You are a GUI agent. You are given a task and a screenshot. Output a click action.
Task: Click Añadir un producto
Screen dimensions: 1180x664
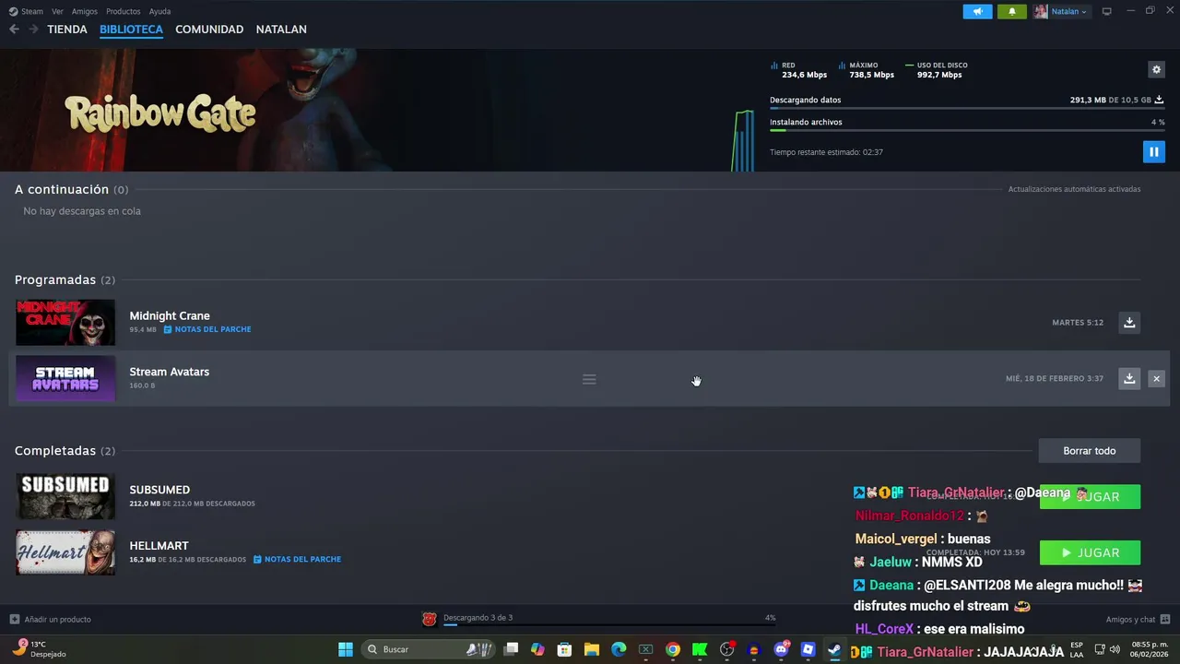pos(51,619)
